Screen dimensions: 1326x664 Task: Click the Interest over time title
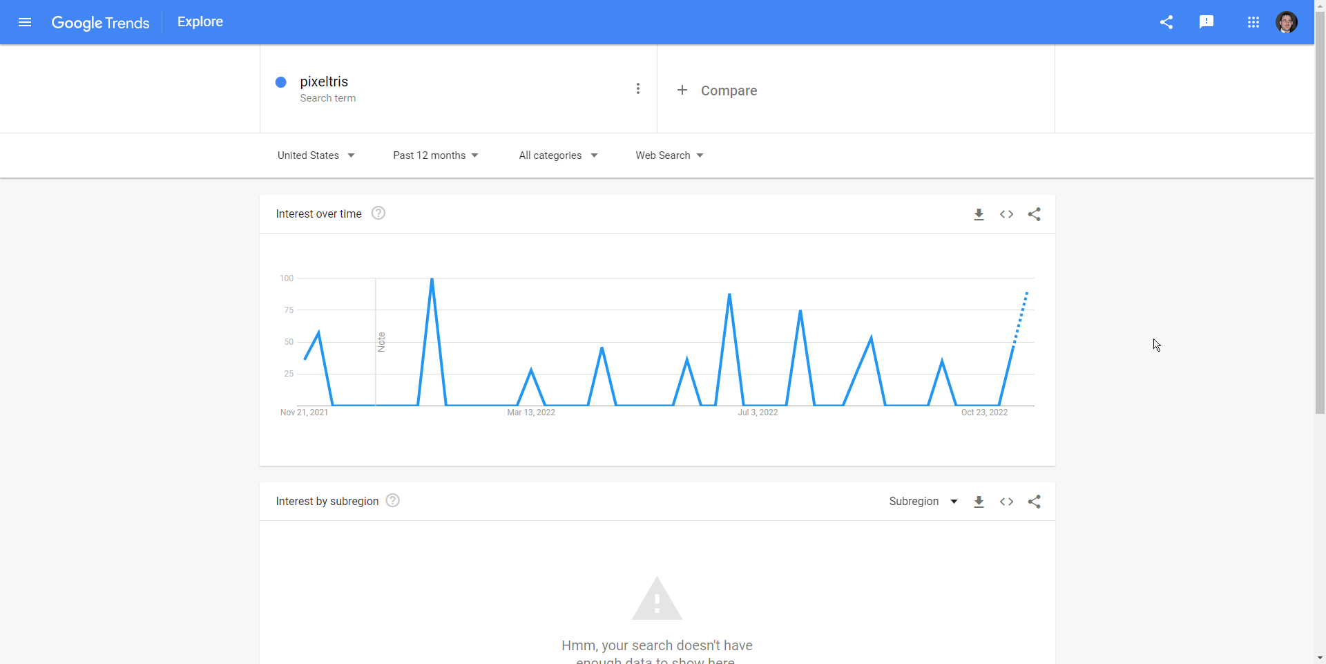(318, 214)
